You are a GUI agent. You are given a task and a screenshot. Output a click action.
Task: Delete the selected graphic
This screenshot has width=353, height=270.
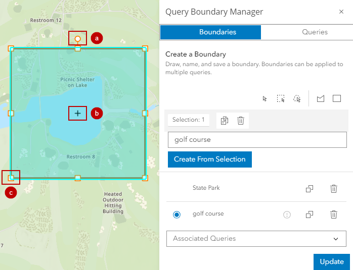[x=241, y=121]
